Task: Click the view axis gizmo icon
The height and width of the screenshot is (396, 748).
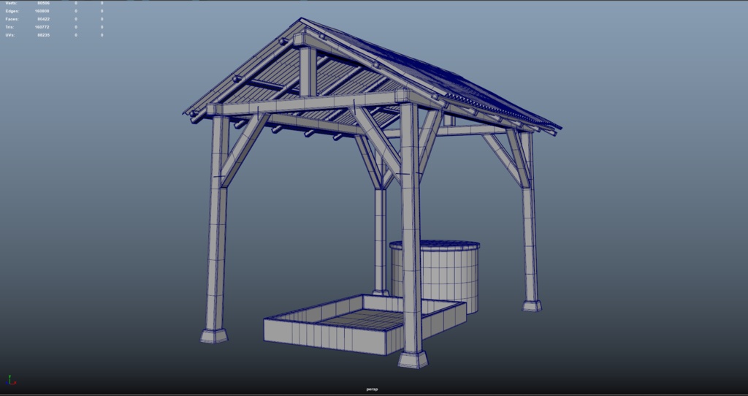Action: (x=11, y=381)
